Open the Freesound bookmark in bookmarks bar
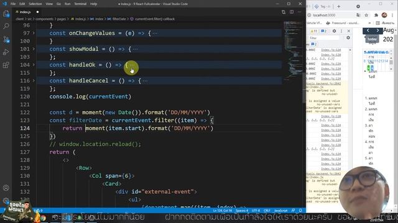 pyautogui.click(x=343, y=23)
